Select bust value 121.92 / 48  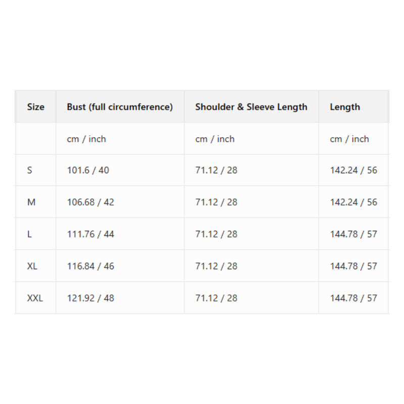pos(90,298)
